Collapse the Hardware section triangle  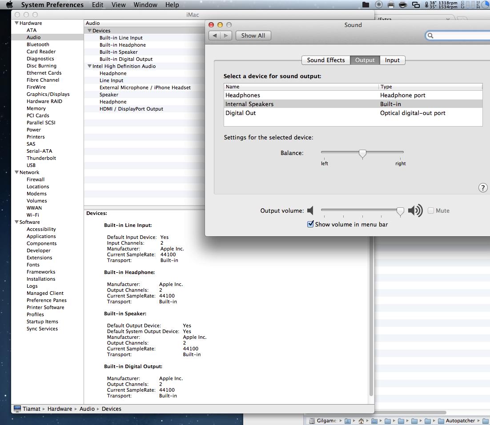click(16, 23)
